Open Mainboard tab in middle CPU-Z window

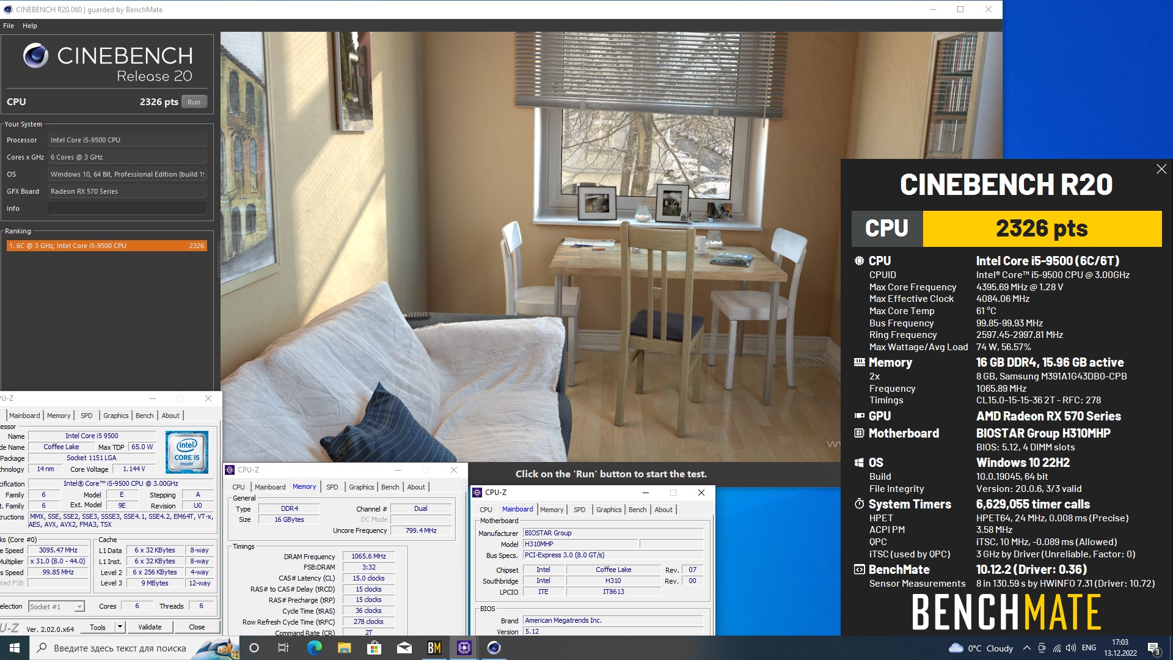(270, 487)
